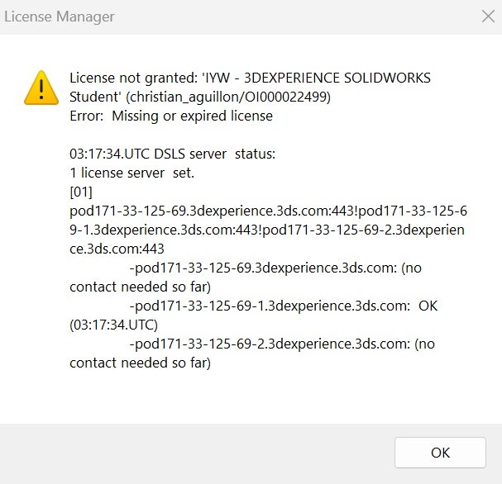
Task: Click the first '-pod171-33-125-69.3dexperience.3ds.com: (no' line
Action: (x=276, y=268)
